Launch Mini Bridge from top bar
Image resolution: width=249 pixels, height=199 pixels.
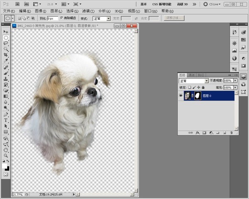click(27, 4)
